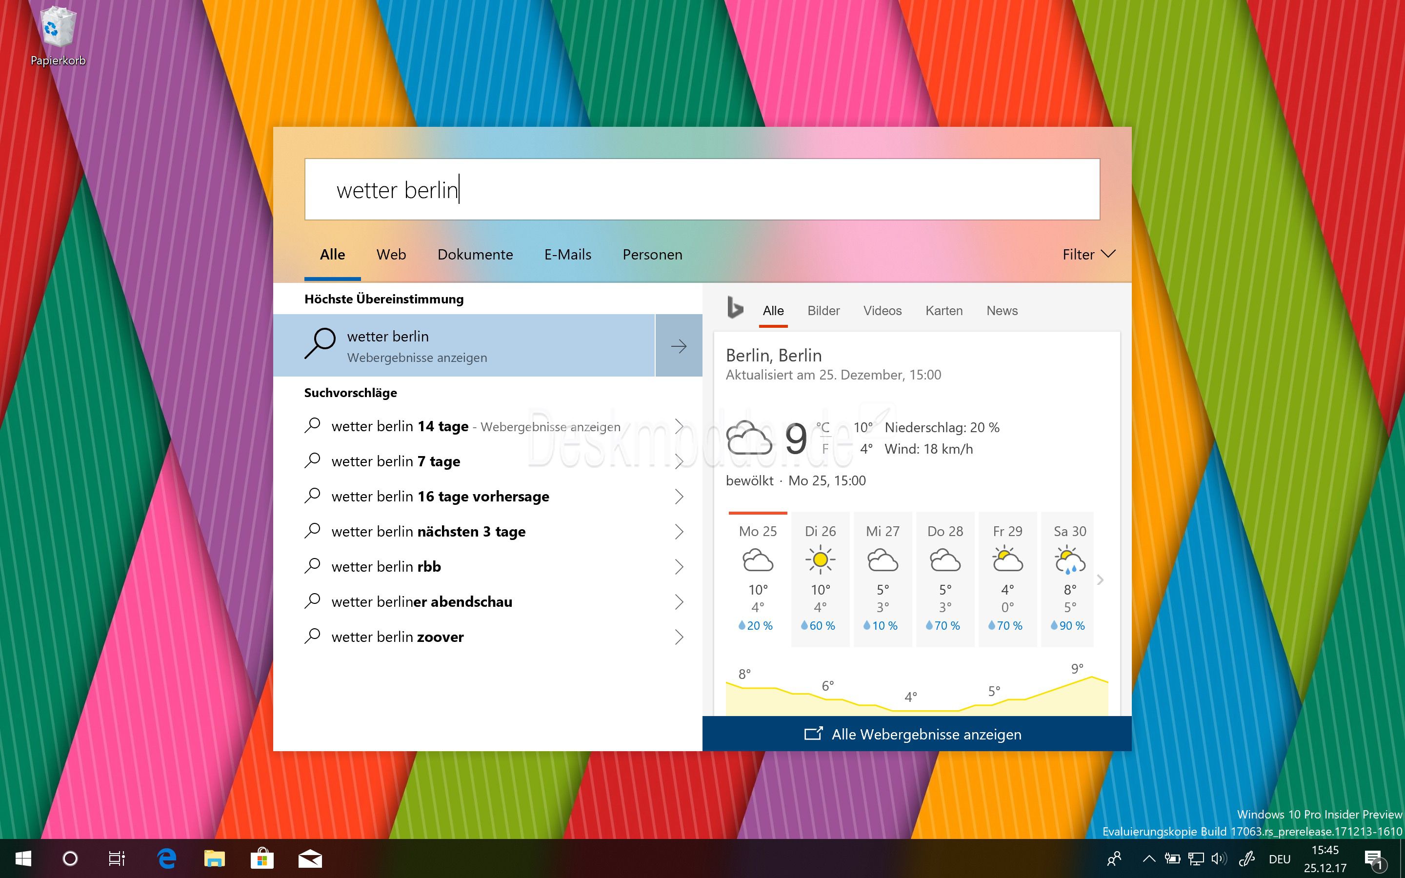Open the Windows Start menu
Image resolution: width=1405 pixels, height=878 pixels.
tap(23, 858)
